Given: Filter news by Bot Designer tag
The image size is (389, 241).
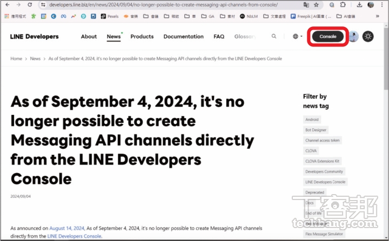Looking at the screenshot, I should 316,130.
